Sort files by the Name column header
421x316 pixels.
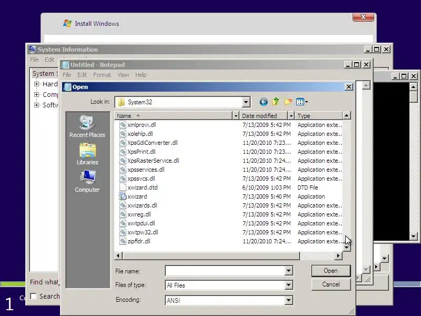pyautogui.click(x=174, y=116)
